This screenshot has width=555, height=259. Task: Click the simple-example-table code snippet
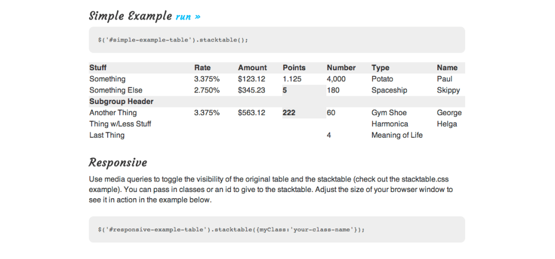[172, 39]
